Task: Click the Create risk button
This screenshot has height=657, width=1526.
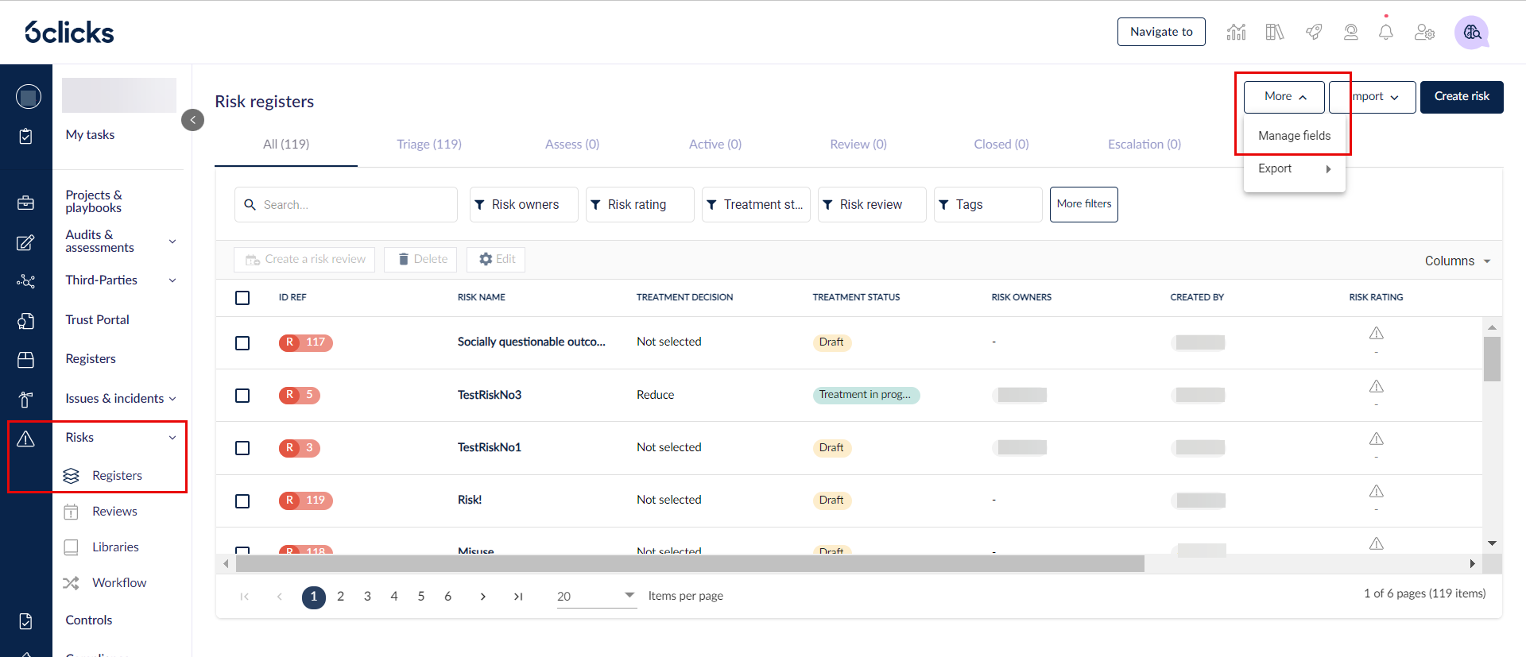Action: tap(1462, 97)
